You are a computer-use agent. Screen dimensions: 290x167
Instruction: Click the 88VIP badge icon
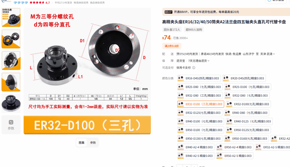(168, 12)
